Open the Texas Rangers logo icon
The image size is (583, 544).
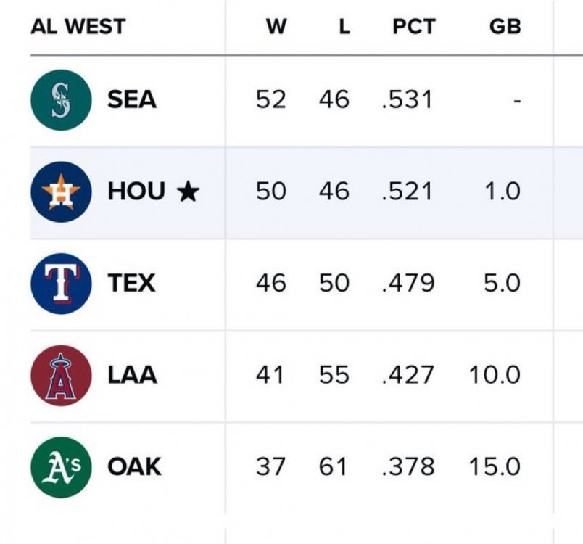[61, 283]
